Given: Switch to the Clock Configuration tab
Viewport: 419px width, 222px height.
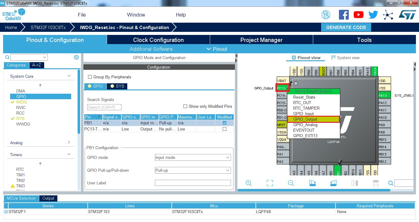Looking at the screenshot, I should pos(158,40).
